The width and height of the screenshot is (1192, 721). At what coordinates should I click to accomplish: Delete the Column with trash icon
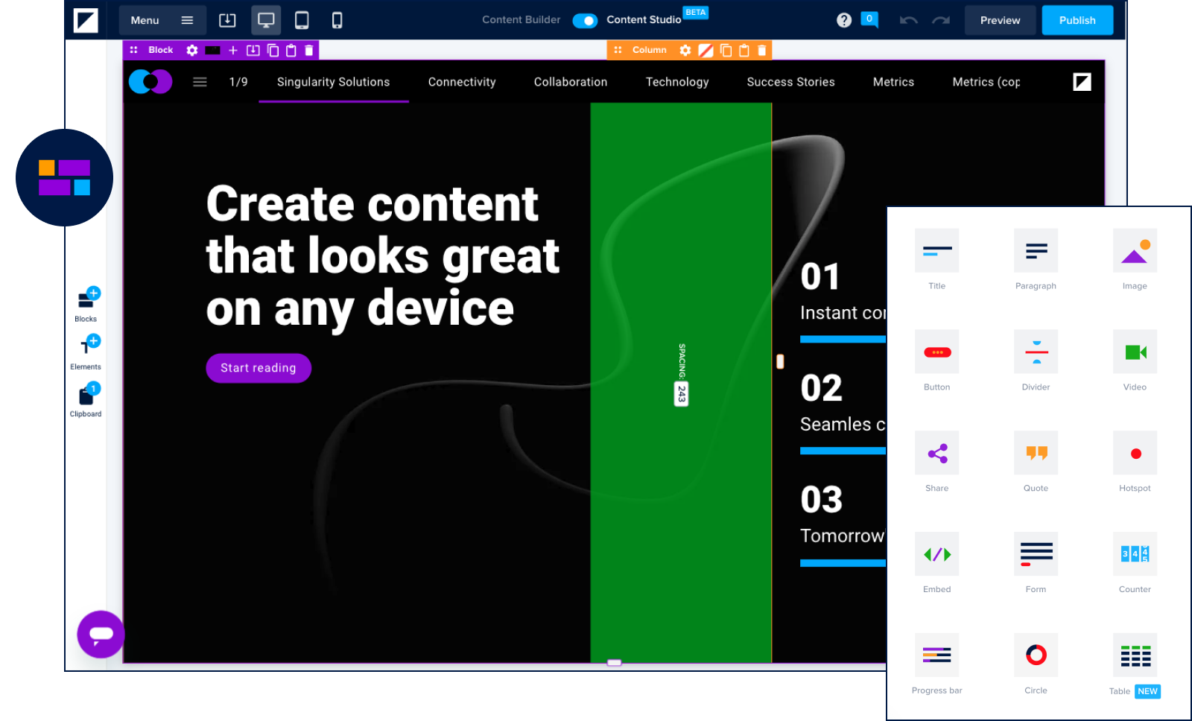[x=761, y=50]
